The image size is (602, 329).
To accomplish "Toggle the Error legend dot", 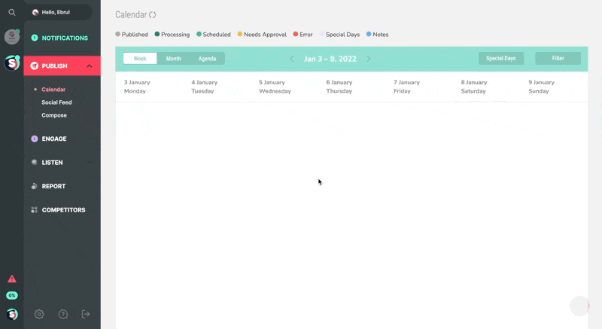I will tap(296, 34).
